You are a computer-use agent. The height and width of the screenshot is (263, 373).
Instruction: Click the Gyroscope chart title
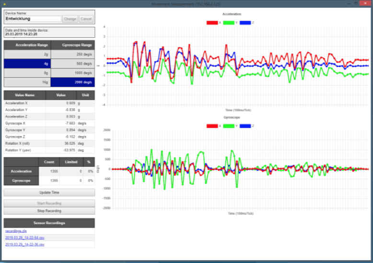232,117
